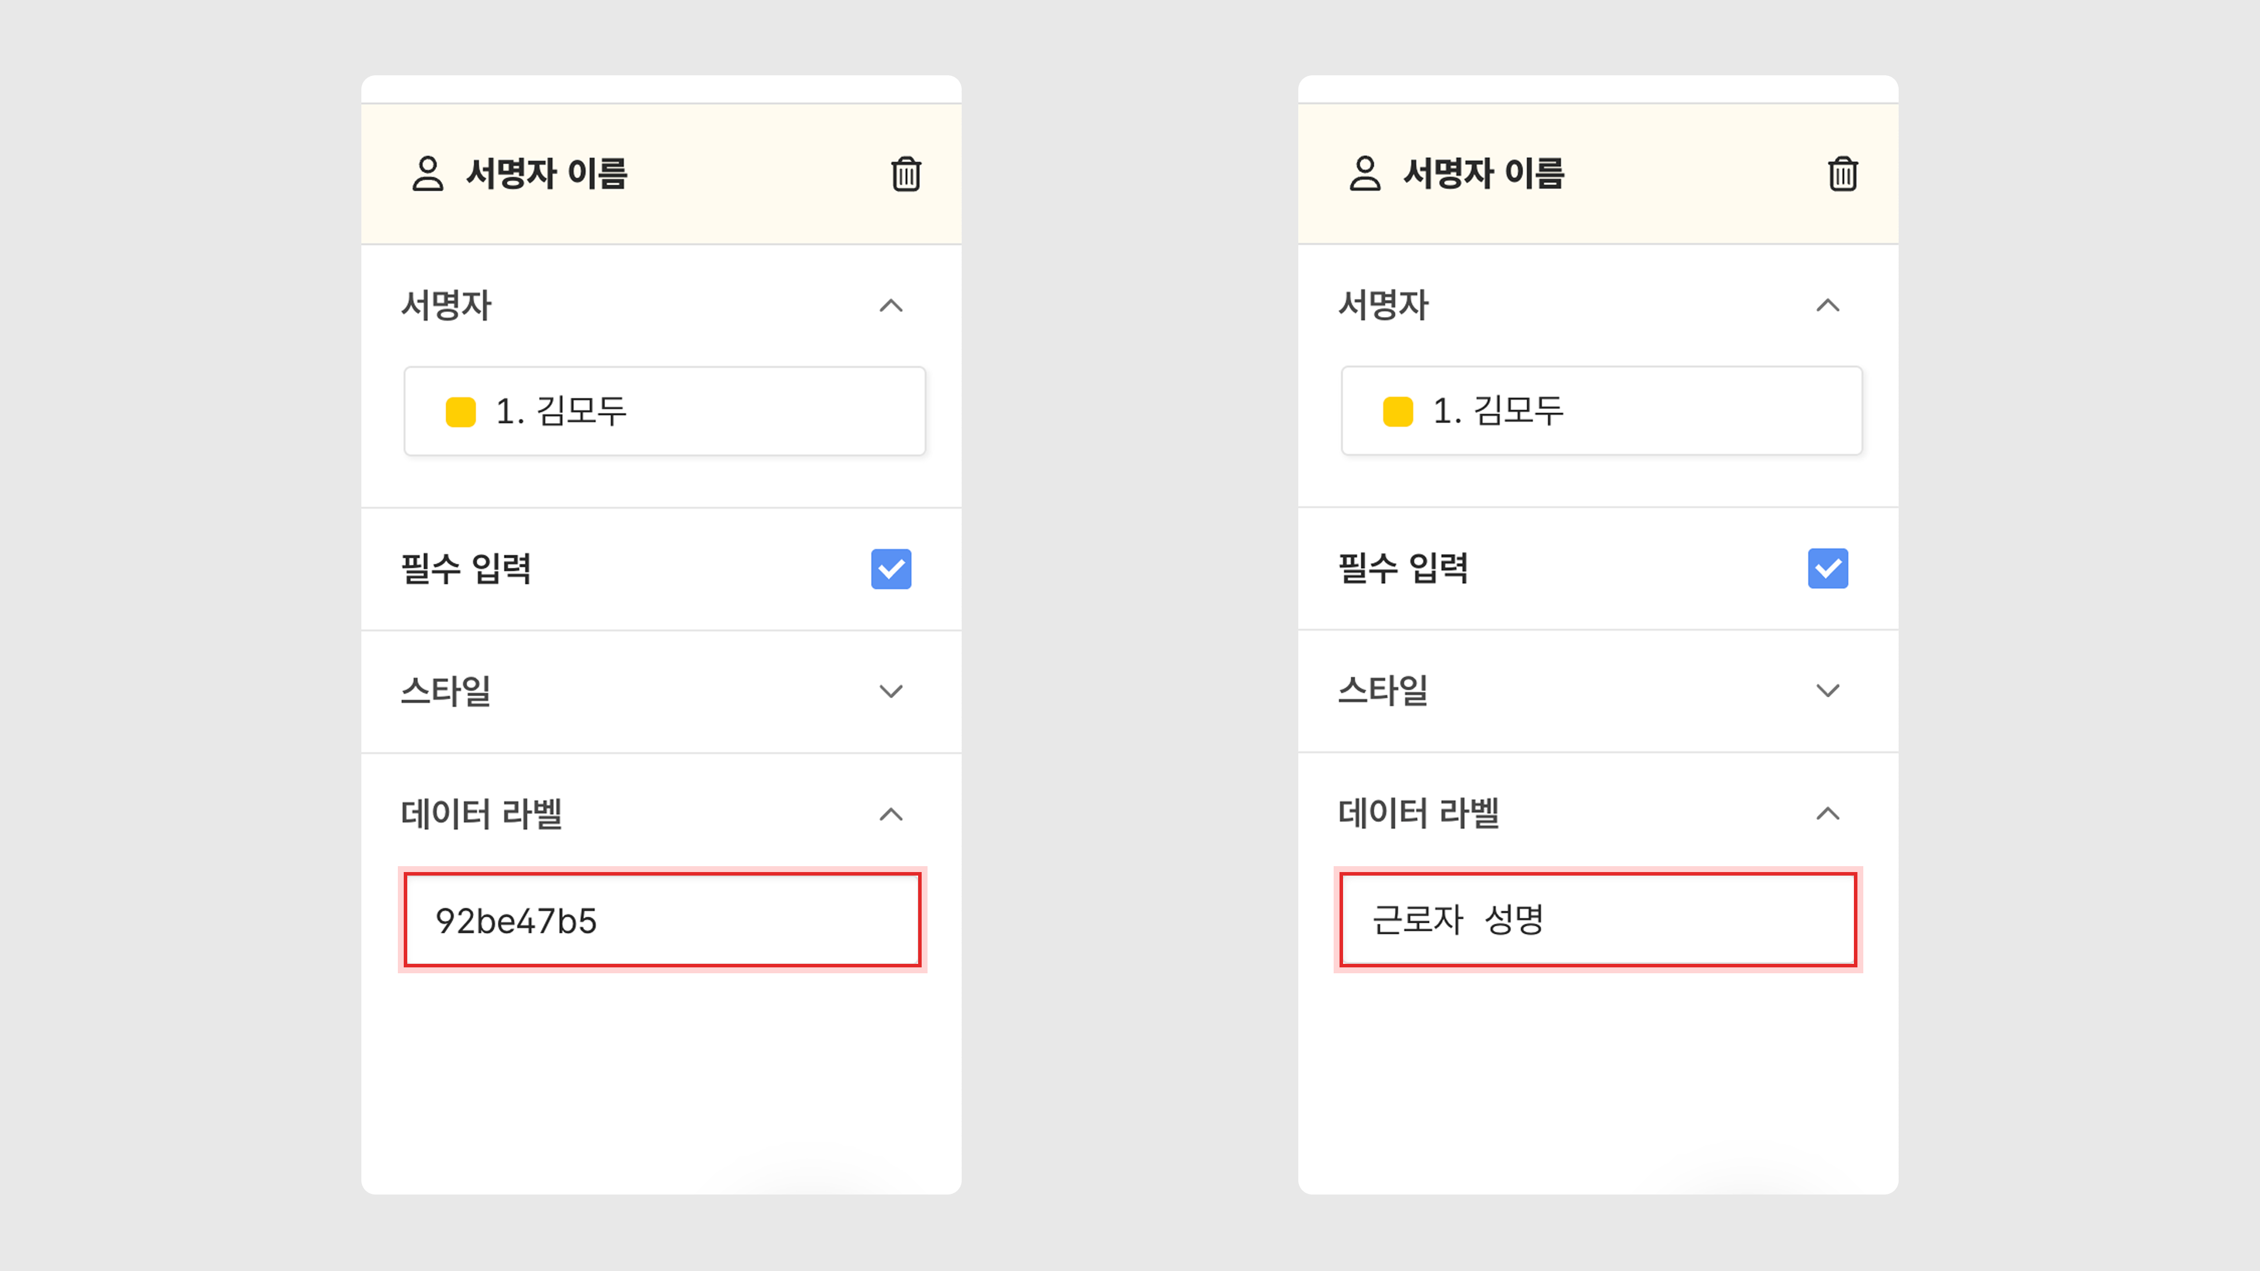Screen dimensions: 2260x1271
Task: Click yellow signer color swatch in right panel
Action: tap(1398, 411)
